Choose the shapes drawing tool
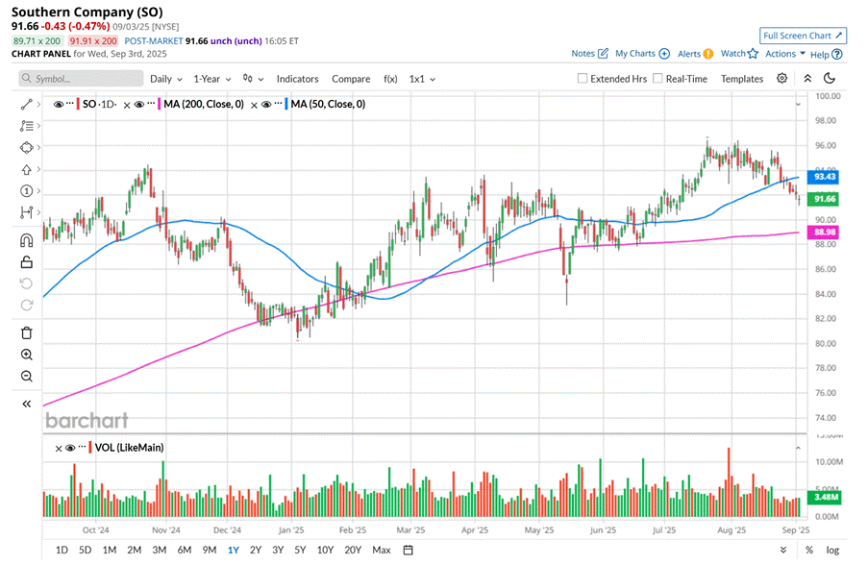 click(x=26, y=148)
